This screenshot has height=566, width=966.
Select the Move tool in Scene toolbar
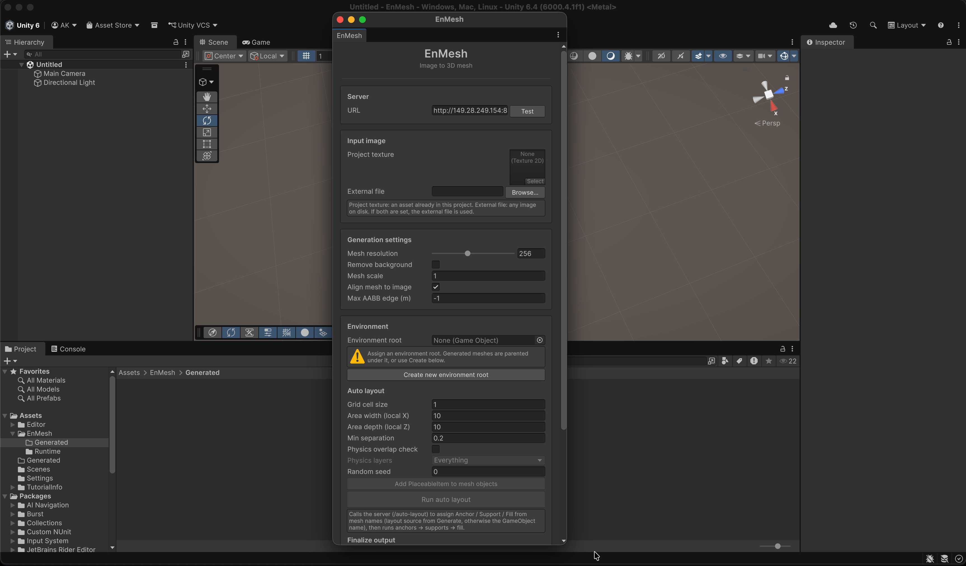pyautogui.click(x=207, y=109)
